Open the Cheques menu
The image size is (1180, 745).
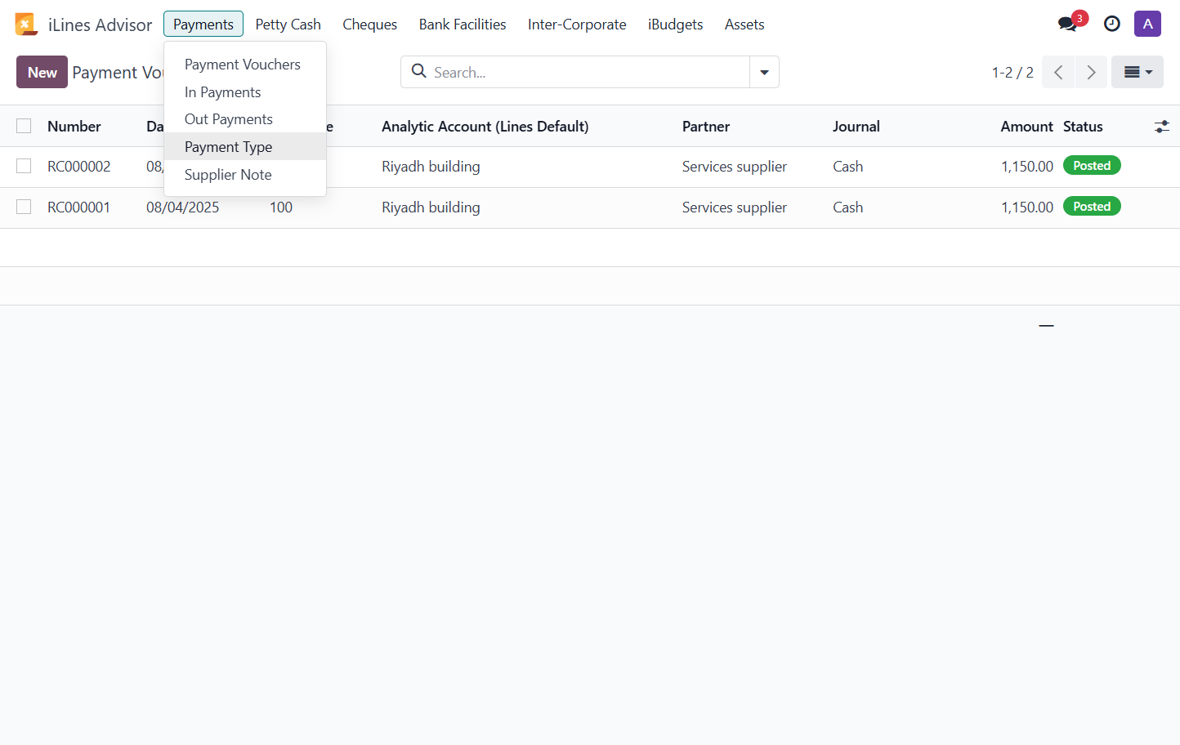coord(369,24)
